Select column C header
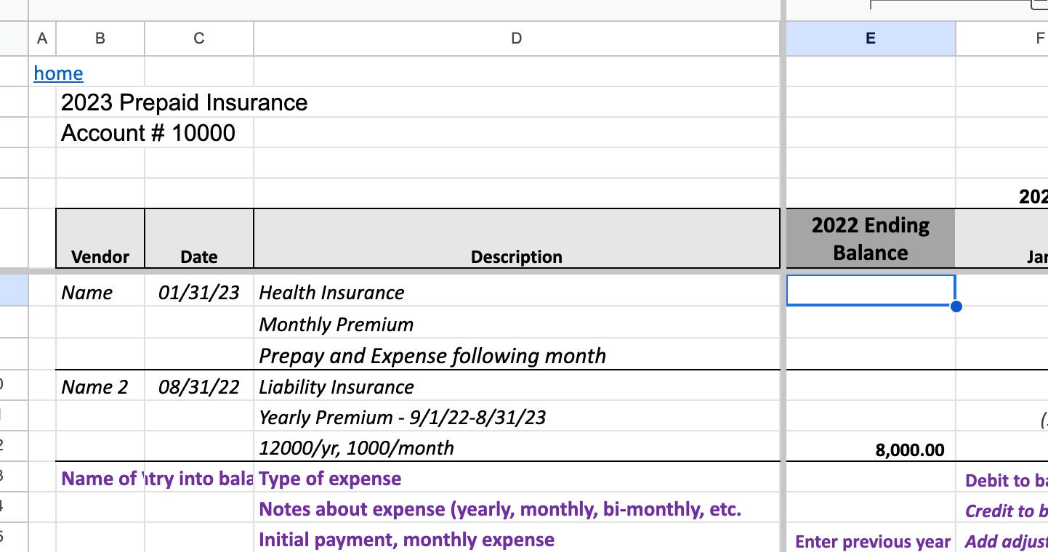Image resolution: width=1048 pixels, height=552 pixels. (199, 38)
